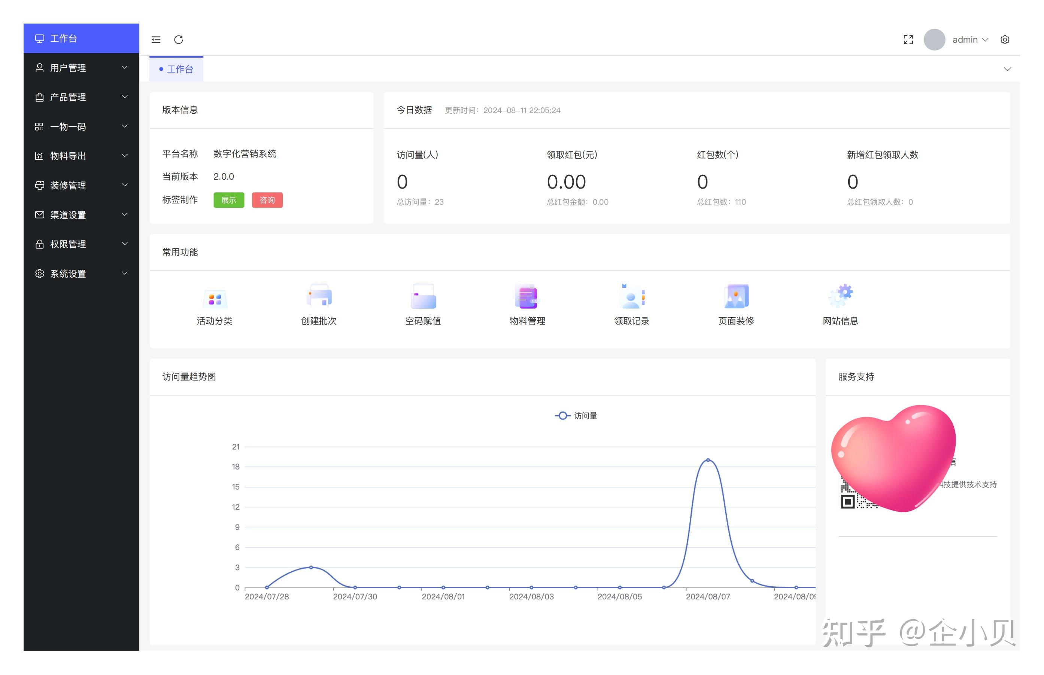Open the settings gear in header
This screenshot has height=675, width=1044.
(x=1005, y=39)
